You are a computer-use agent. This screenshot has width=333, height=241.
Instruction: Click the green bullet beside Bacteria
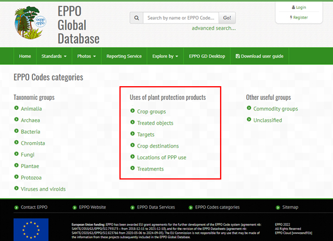[17, 131]
